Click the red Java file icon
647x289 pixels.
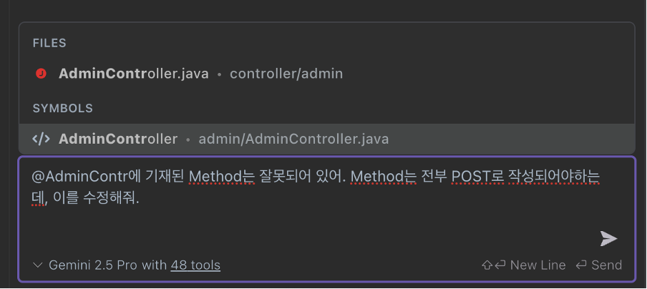click(41, 74)
